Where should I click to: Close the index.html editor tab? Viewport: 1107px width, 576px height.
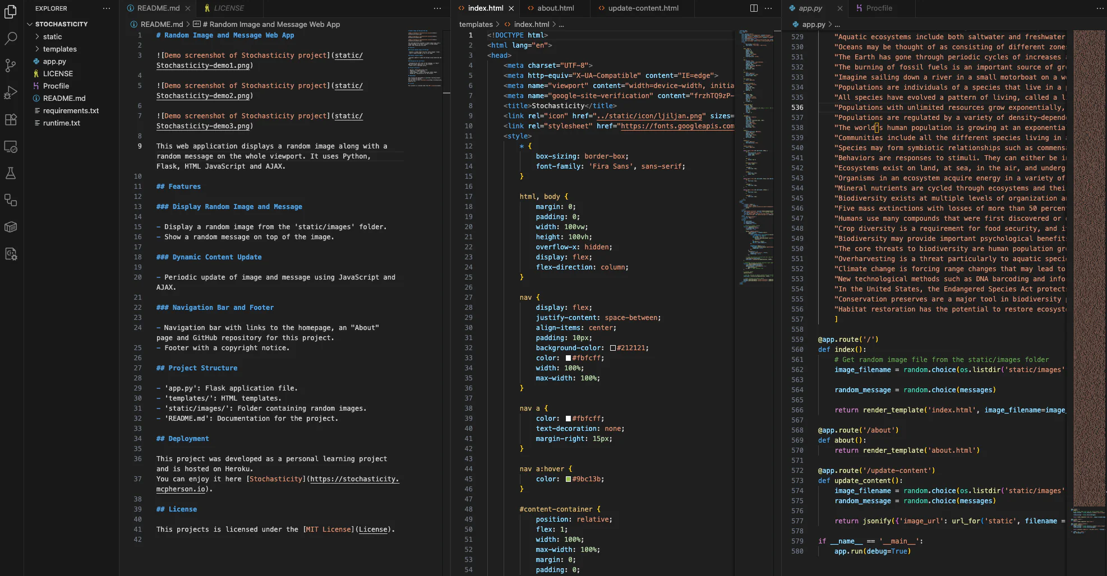tap(511, 8)
